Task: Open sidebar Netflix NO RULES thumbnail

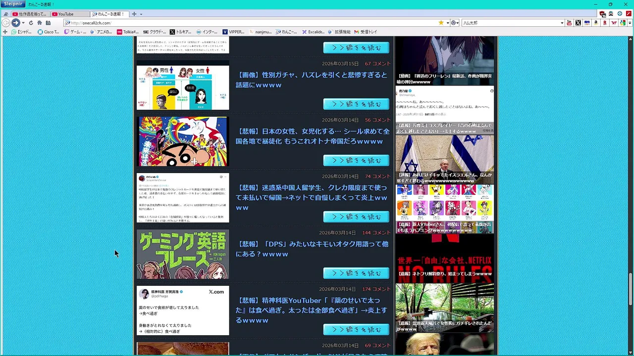Action: click(444, 258)
